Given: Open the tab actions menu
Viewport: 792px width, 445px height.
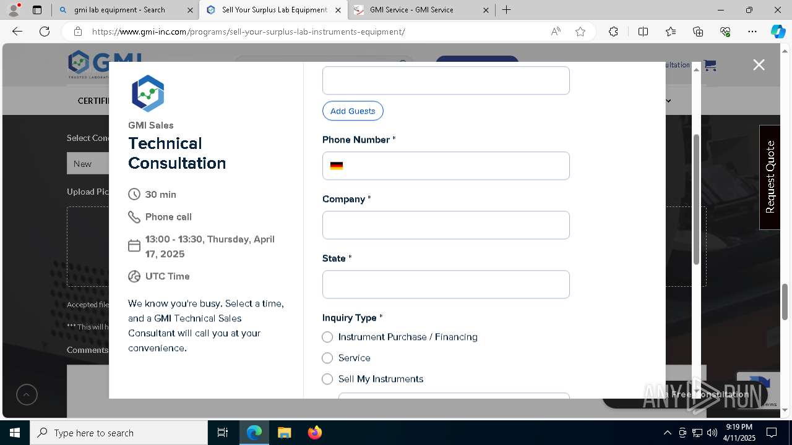Looking at the screenshot, I should tap(37, 10).
